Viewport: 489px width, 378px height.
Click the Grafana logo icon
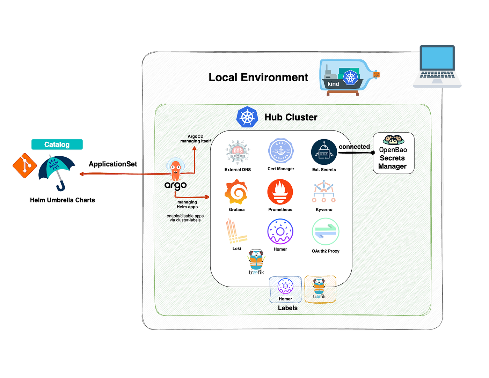(x=236, y=192)
